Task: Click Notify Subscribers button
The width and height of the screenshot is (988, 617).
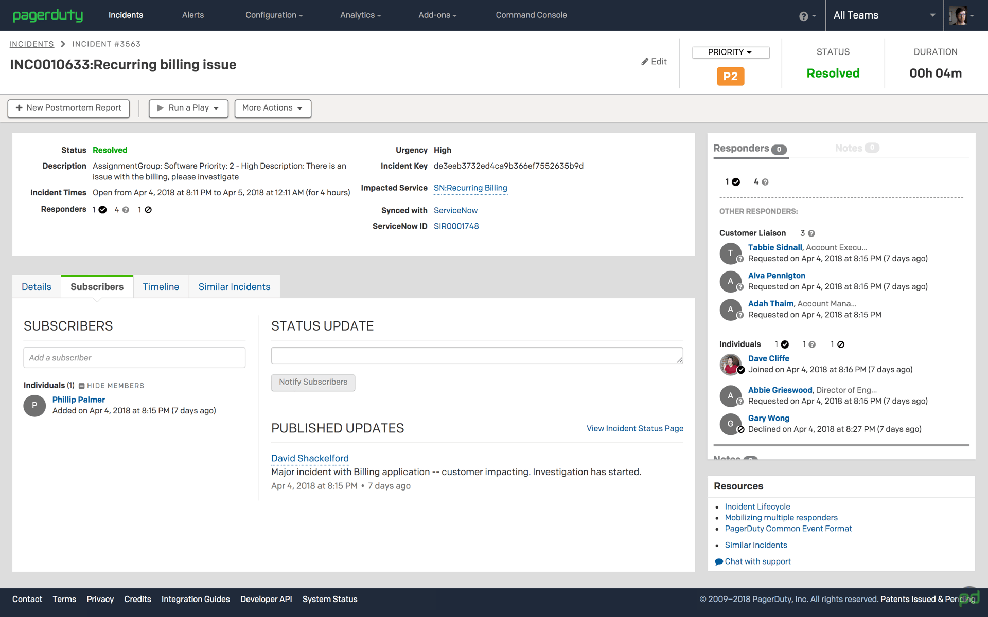Action: point(313,382)
